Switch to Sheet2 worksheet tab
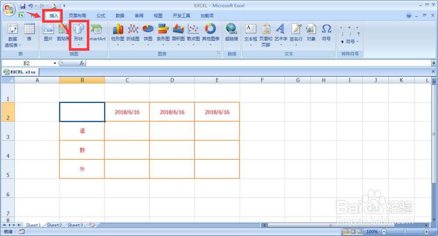Viewport: 438px width, 236px height. 54,225
